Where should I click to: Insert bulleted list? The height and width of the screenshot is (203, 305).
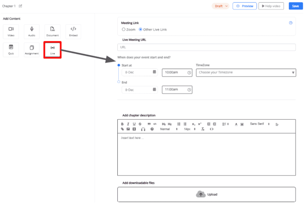(185, 124)
